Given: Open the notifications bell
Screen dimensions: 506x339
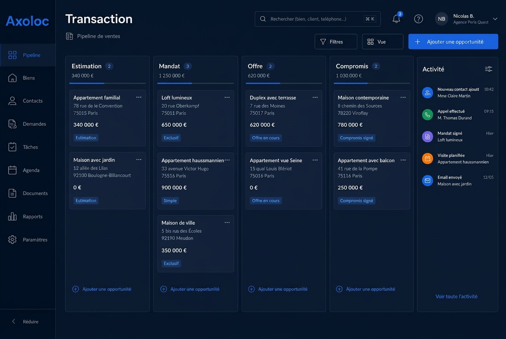Looking at the screenshot, I should 396,19.
